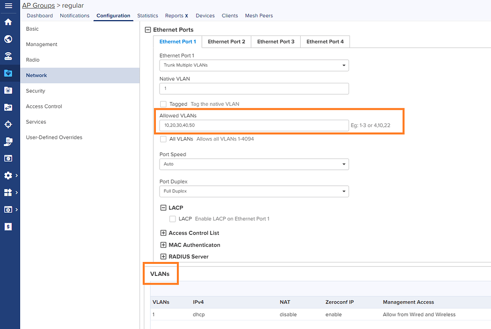
Task: Expand the RADIUS Server section
Action: click(164, 257)
